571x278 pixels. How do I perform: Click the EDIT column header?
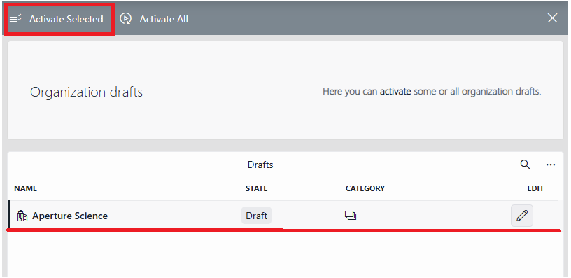(x=535, y=188)
